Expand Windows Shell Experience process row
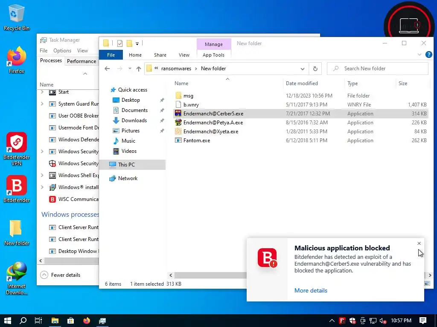Viewport: 437px width, 327px height. 42,175
